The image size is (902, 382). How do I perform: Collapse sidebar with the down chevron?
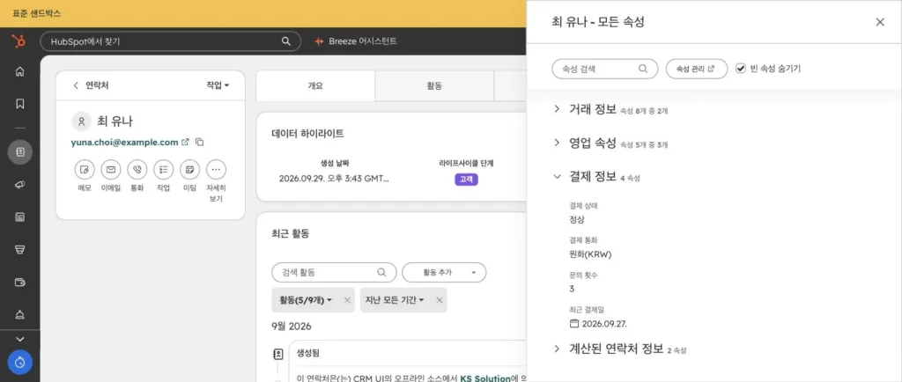19,339
